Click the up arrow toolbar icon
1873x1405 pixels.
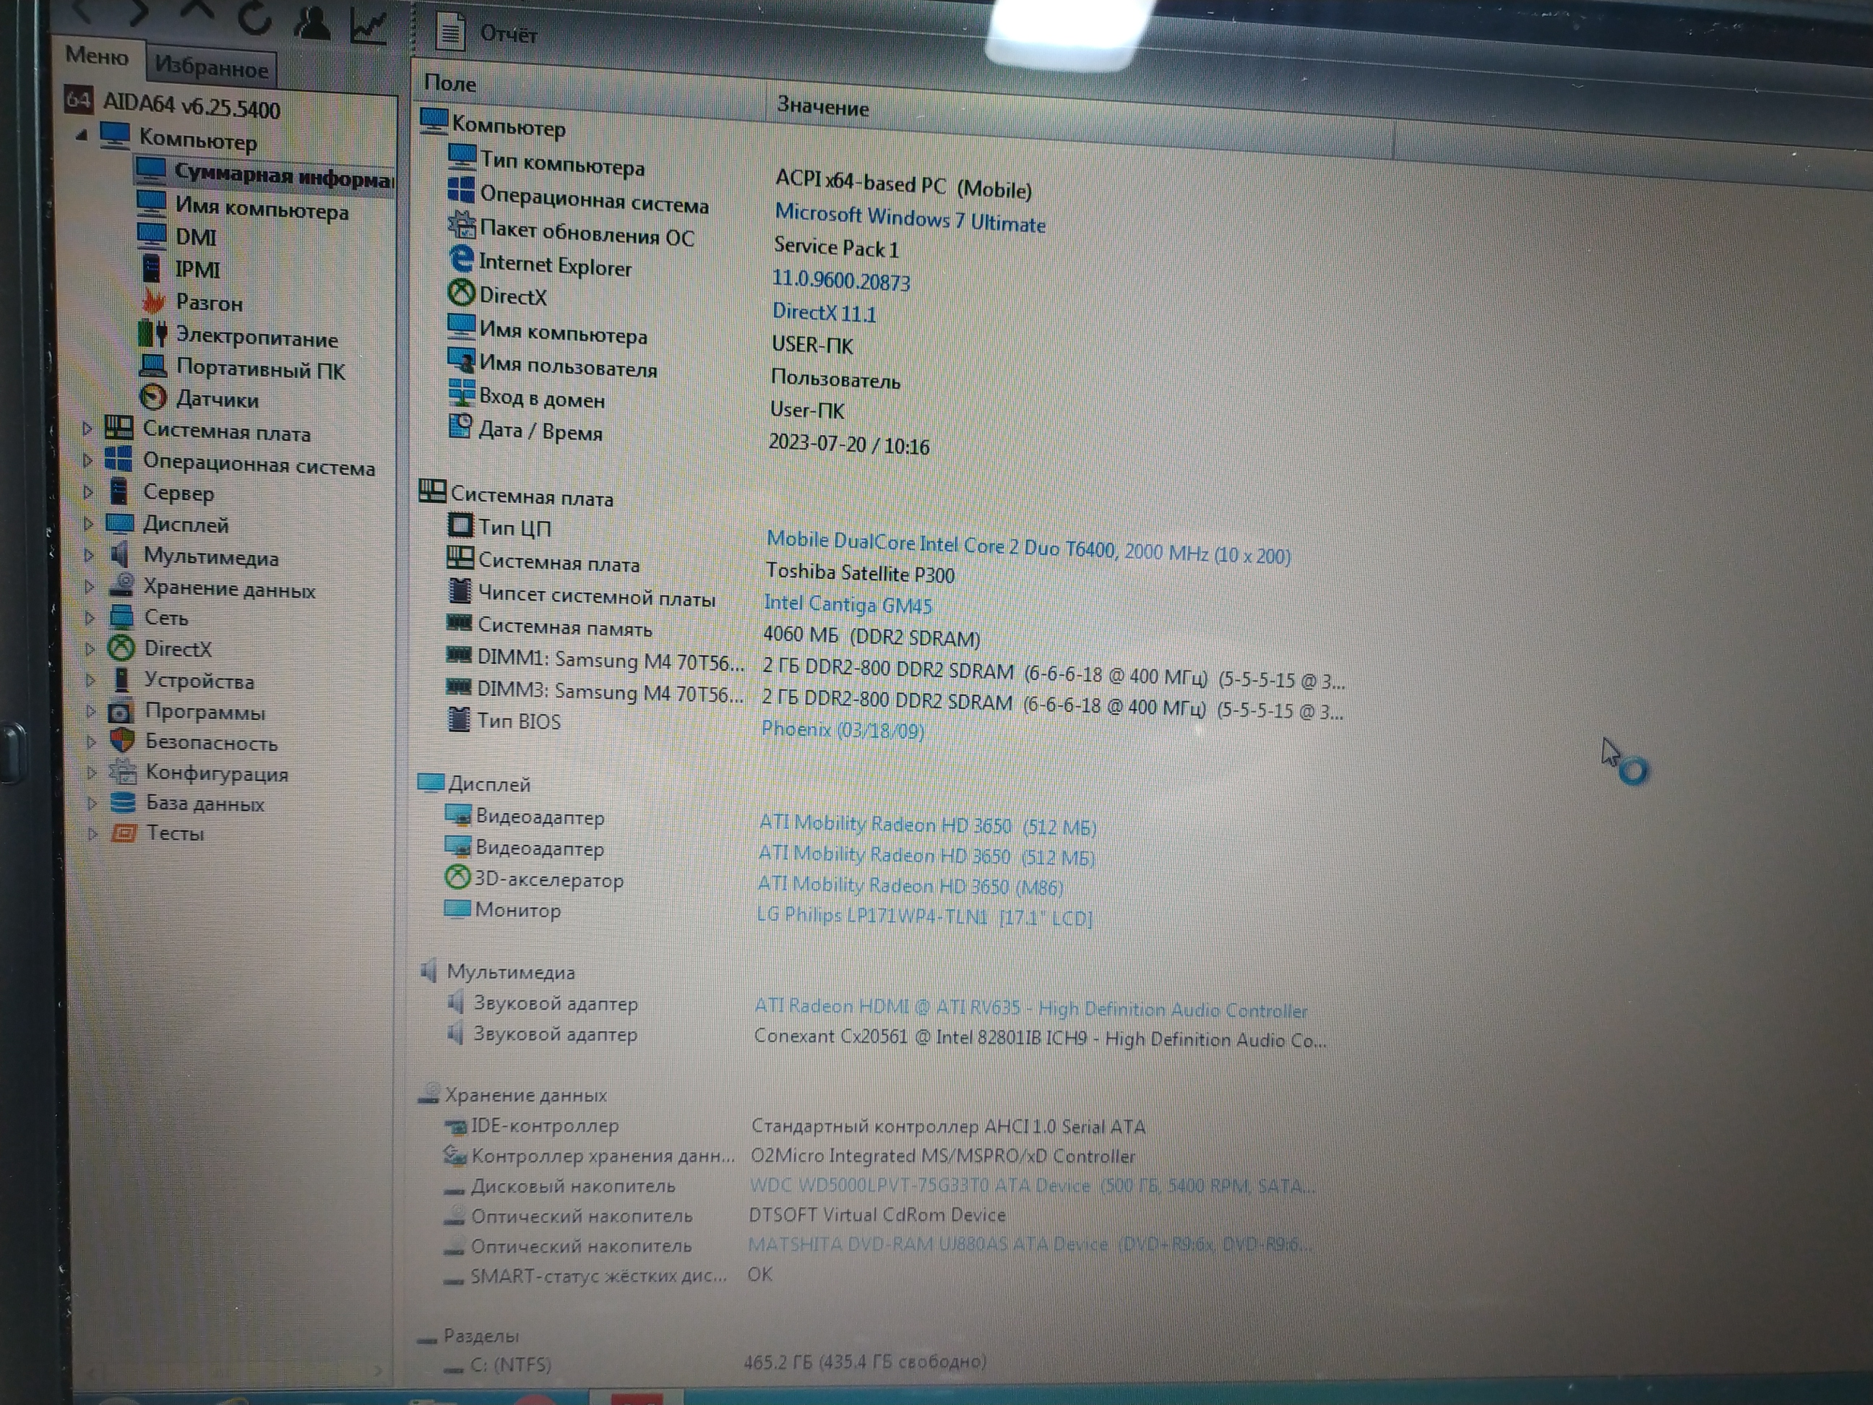point(196,12)
